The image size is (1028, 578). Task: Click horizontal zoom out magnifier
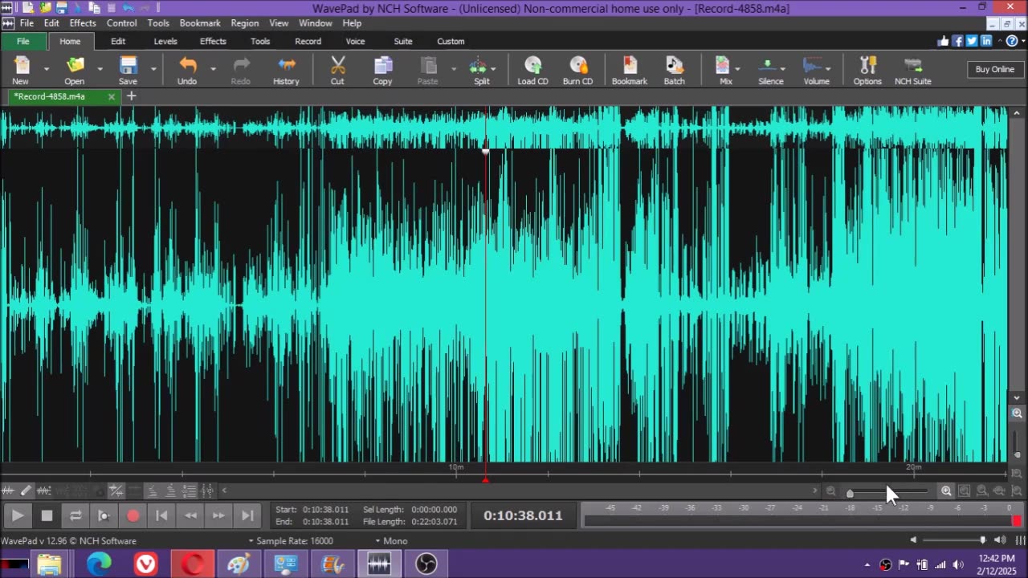(x=830, y=490)
